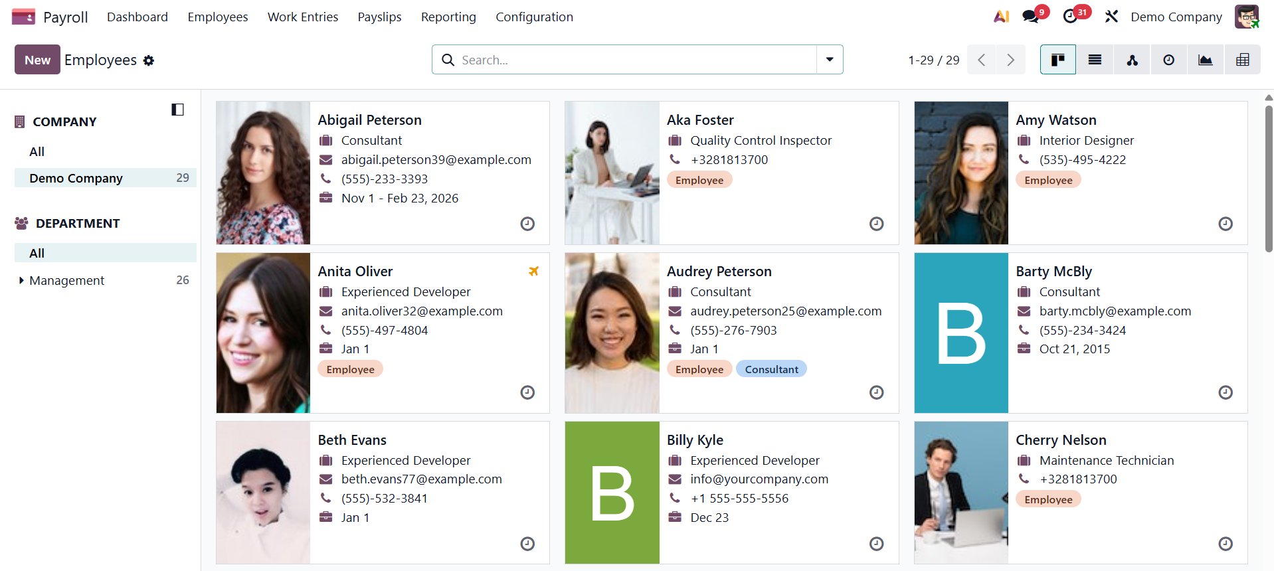This screenshot has width=1274, height=571.
Task: Select All under Department
Action: [37, 253]
